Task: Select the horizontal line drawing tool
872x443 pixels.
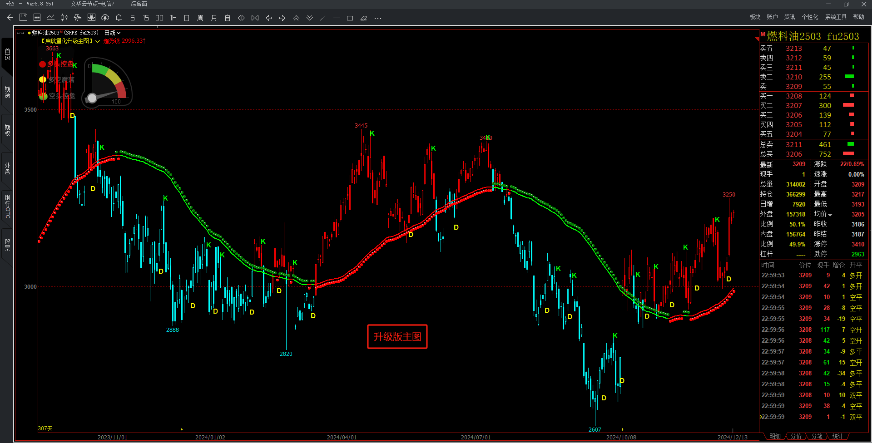Action: pos(337,18)
